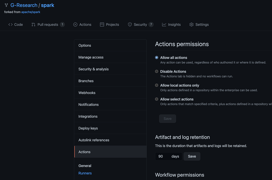Open Security & analysis settings
The width and height of the screenshot is (272, 180).
click(x=110, y=69)
